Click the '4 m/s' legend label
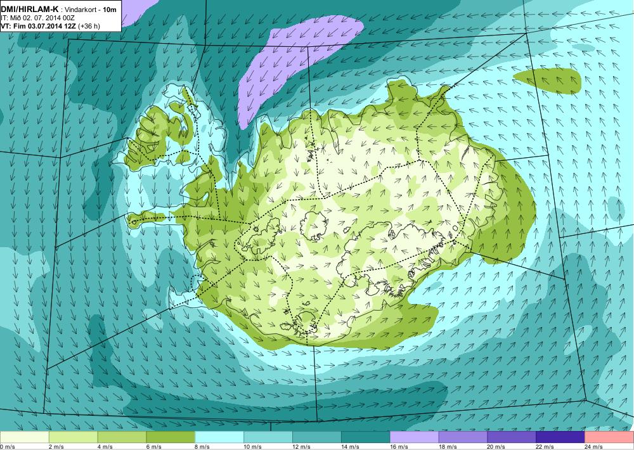The image size is (634, 450). click(105, 447)
